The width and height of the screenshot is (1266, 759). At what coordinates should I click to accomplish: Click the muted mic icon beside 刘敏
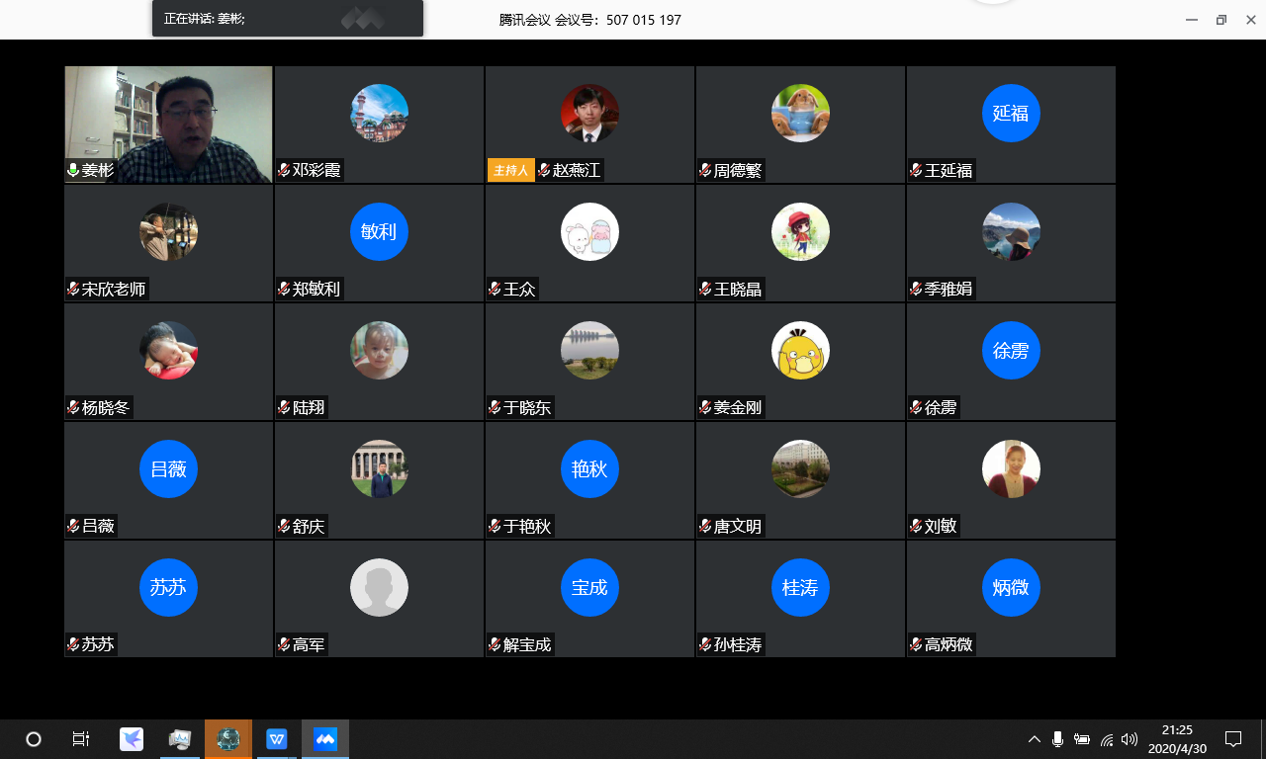point(916,526)
